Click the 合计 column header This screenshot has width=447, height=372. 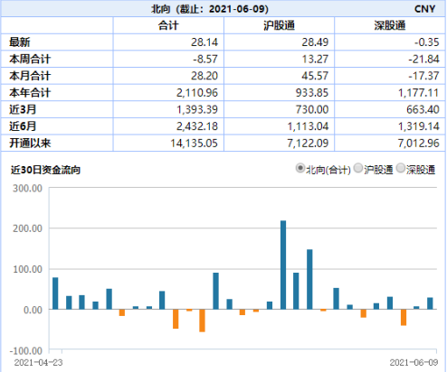pyautogui.click(x=168, y=25)
